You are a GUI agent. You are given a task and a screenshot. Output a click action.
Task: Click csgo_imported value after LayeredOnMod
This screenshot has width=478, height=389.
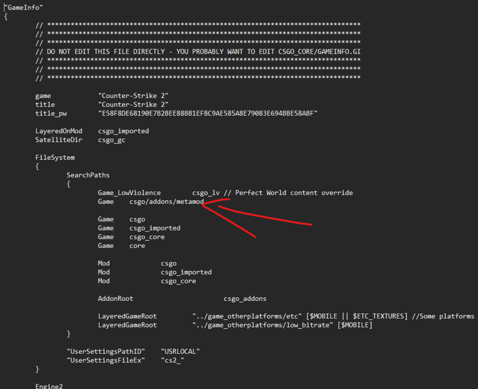(x=124, y=131)
